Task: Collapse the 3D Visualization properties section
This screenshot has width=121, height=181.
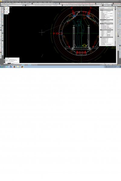Action: pyautogui.click(x=112, y=20)
